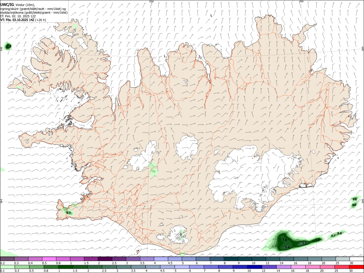Pick the palest green 0.1 rain-scale swatch
The width and height of the screenshot is (364, 273).
[7, 267]
